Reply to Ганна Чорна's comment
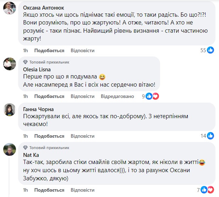Screen dimensions: 219x197 click(x=82, y=136)
